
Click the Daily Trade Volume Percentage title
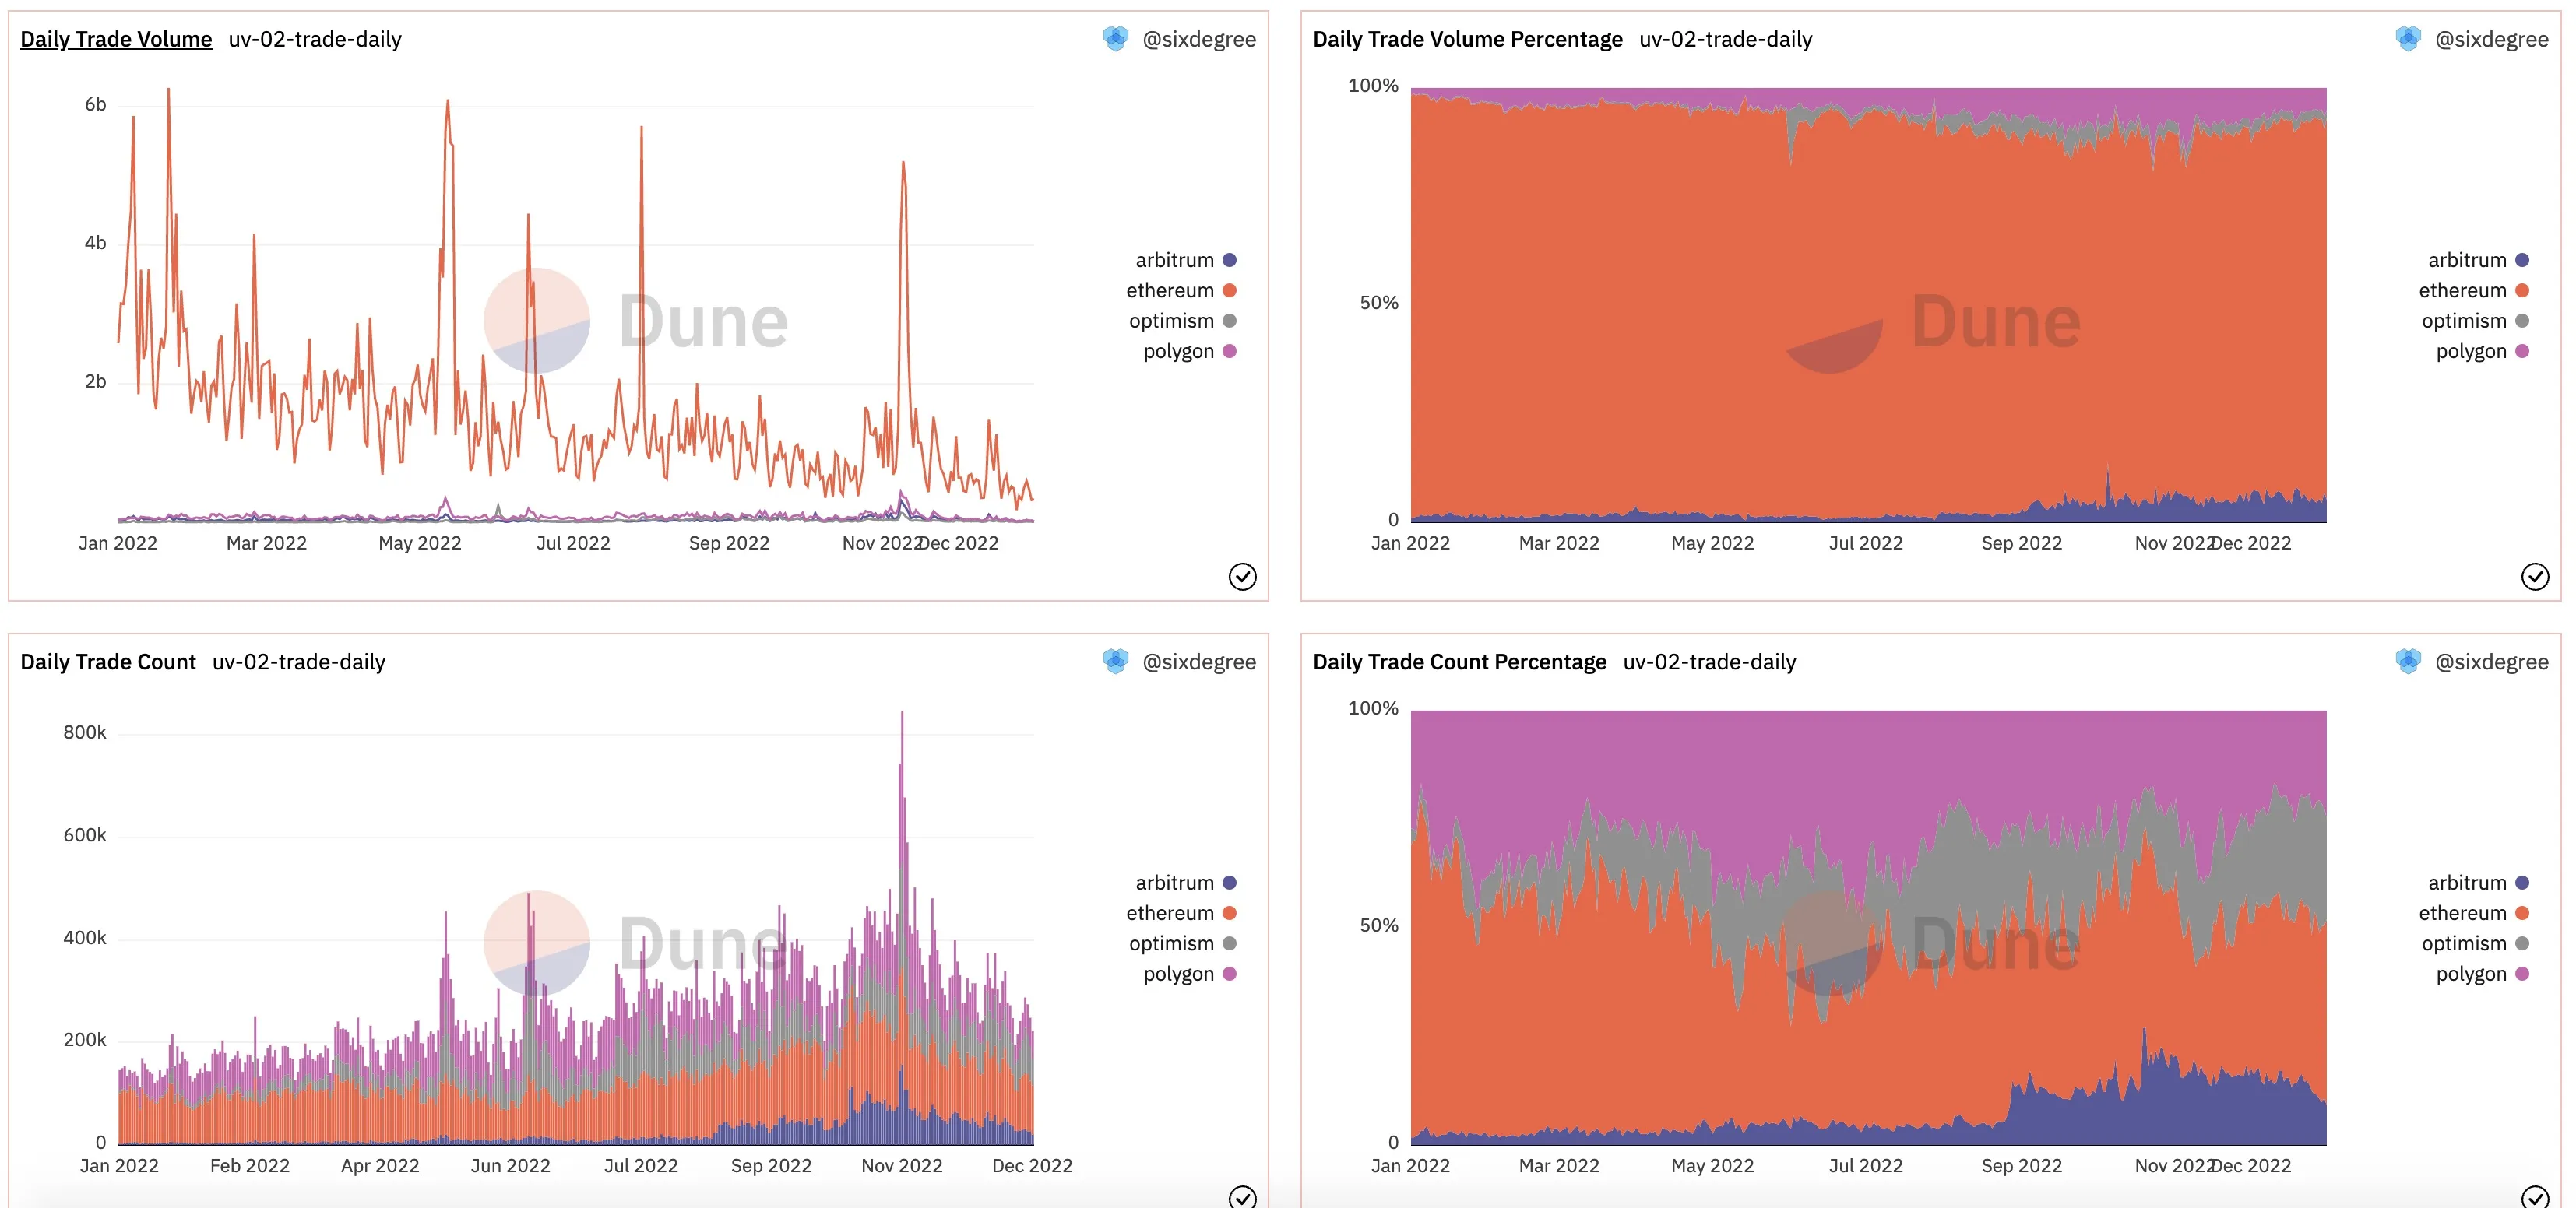point(1467,39)
